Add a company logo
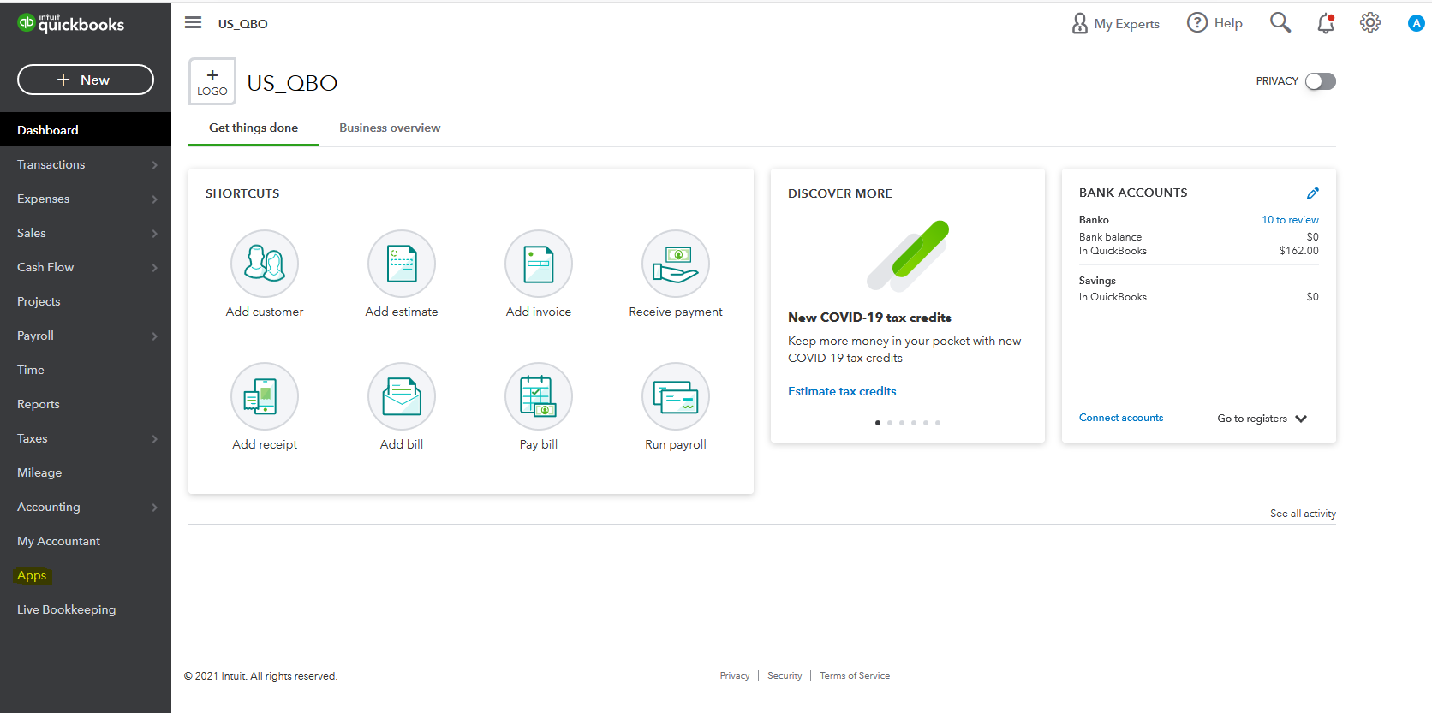Viewport: 1432px width, 713px height. (x=212, y=81)
